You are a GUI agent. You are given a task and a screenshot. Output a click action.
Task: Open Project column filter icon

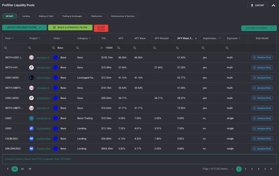(x=39, y=38)
